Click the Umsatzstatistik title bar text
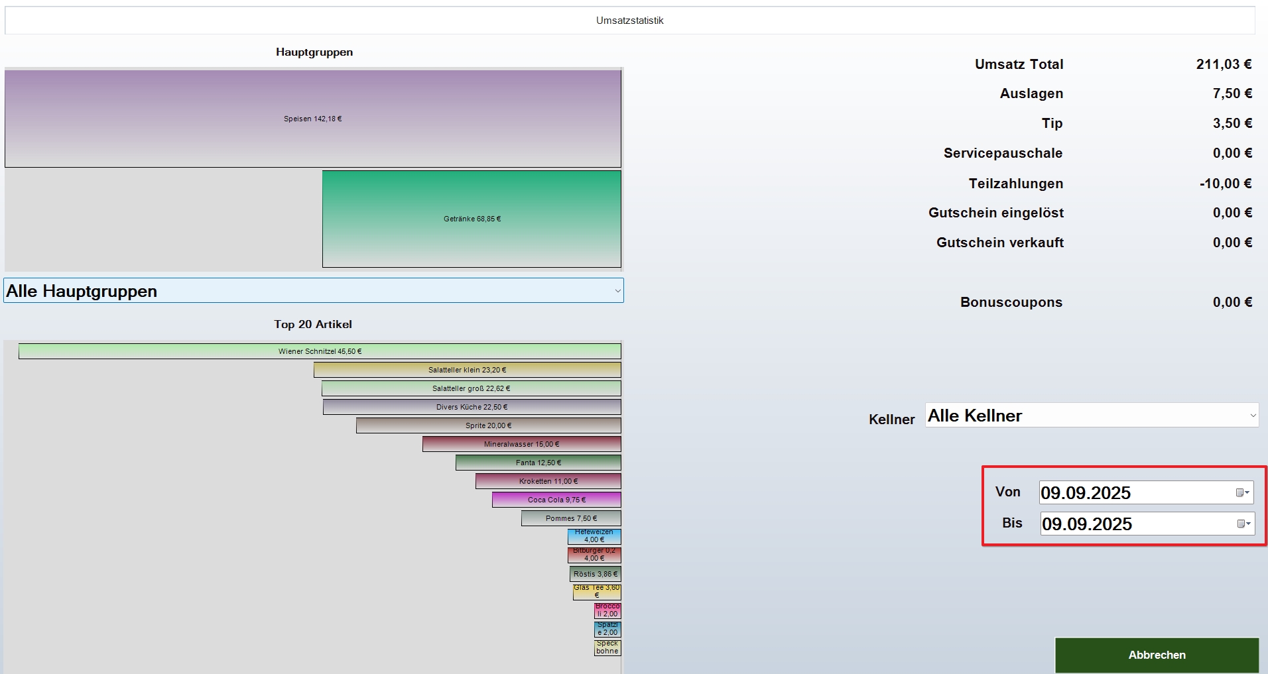Image resolution: width=1268 pixels, height=674 pixels. [629, 21]
